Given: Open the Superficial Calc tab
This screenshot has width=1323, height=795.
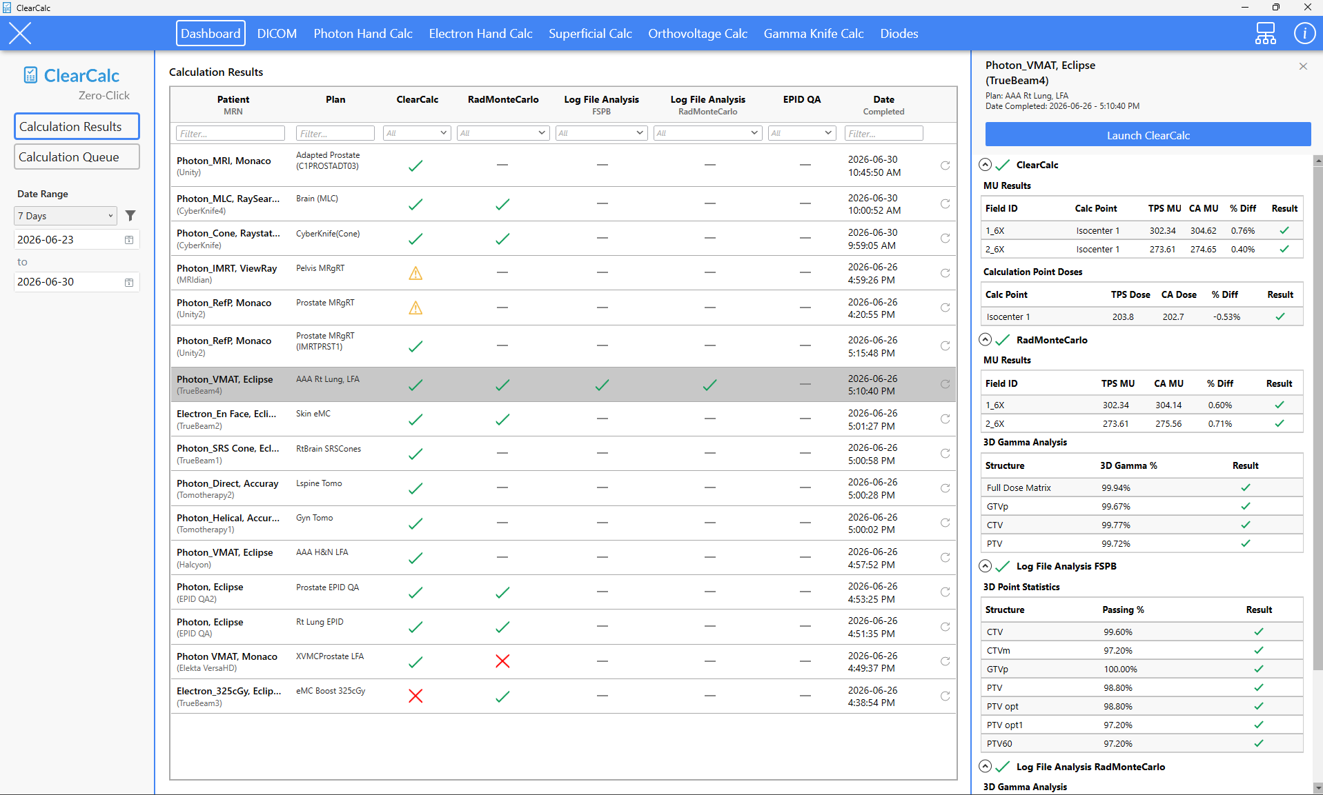Looking at the screenshot, I should pyautogui.click(x=590, y=33).
